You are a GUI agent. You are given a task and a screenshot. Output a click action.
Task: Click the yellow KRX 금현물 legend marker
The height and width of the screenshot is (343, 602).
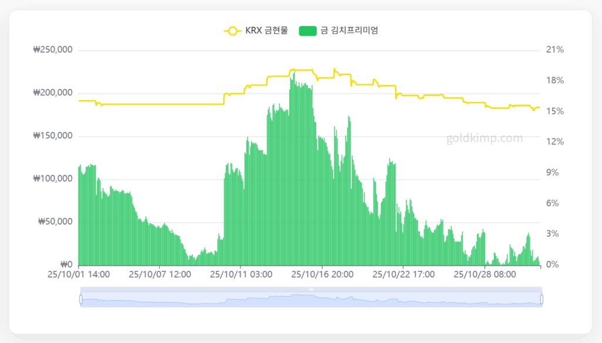(232, 31)
